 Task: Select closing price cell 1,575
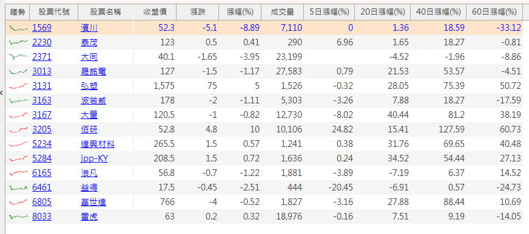coord(155,86)
